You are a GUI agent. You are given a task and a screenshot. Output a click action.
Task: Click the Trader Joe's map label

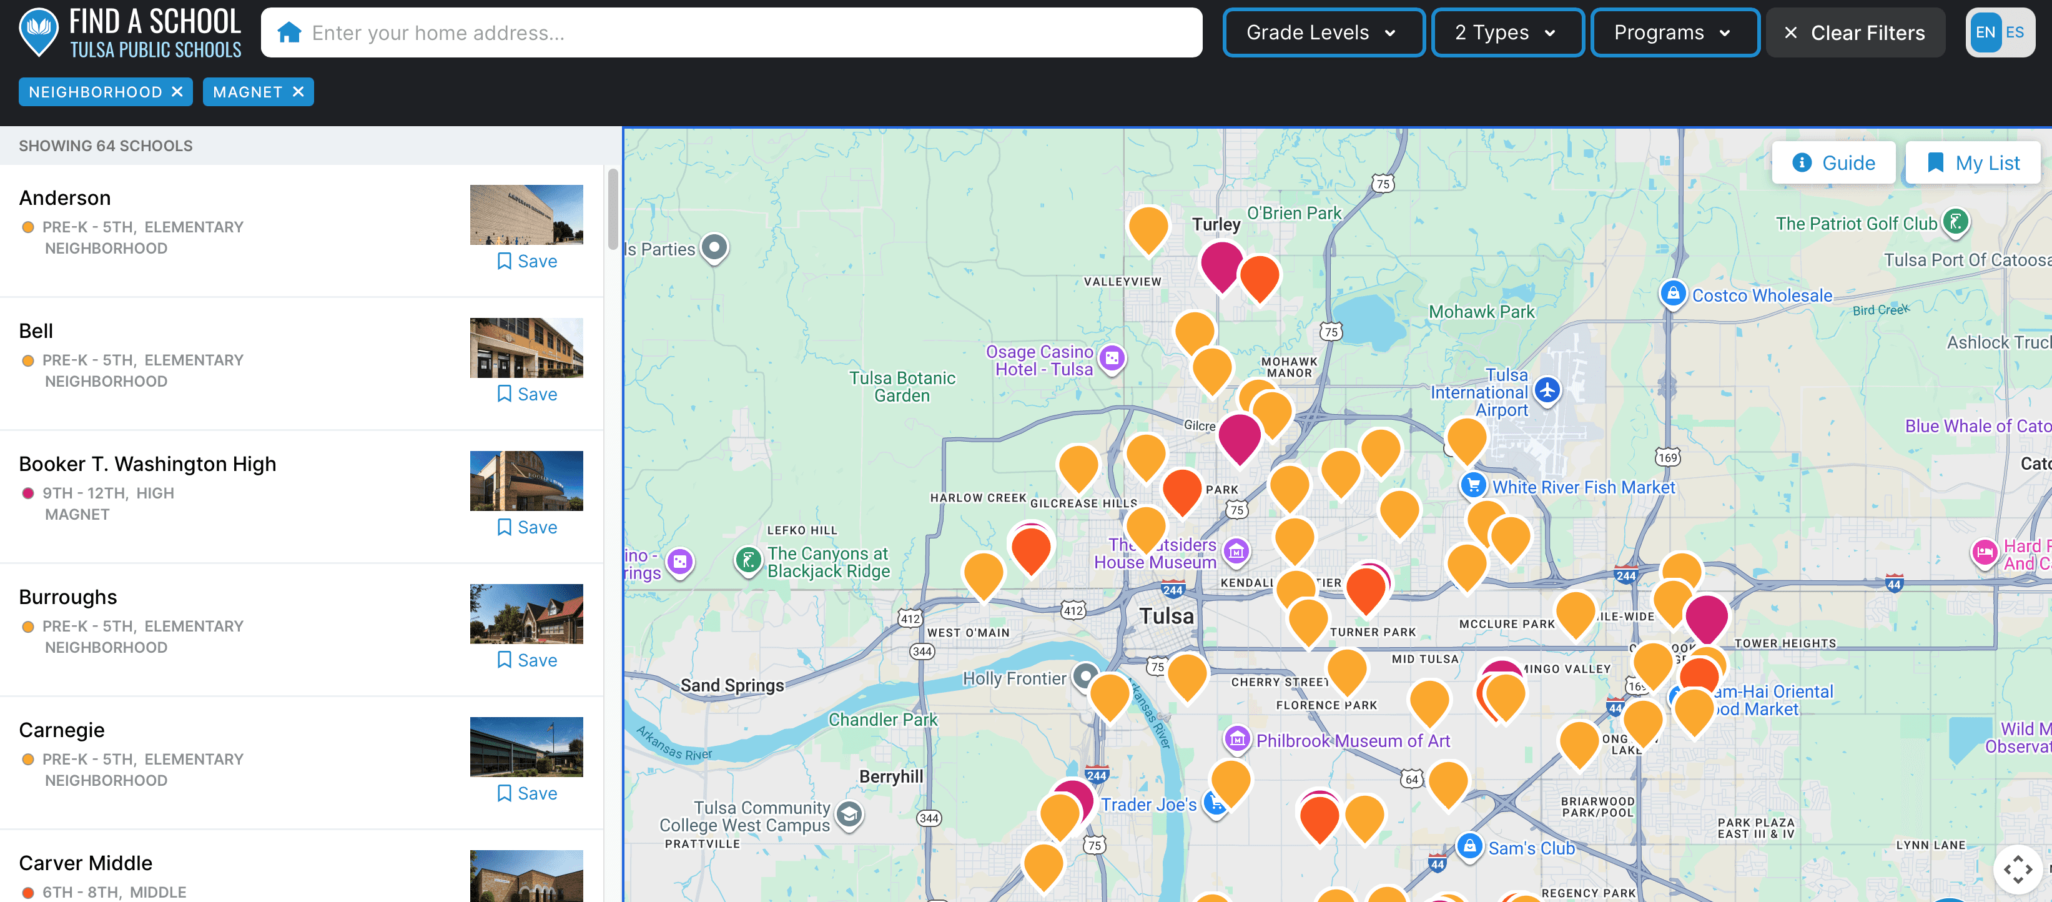point(1148,805)
